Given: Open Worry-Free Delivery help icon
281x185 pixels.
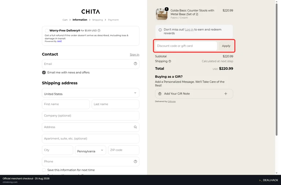Looking at the screenshot, I should pos(99,31).
